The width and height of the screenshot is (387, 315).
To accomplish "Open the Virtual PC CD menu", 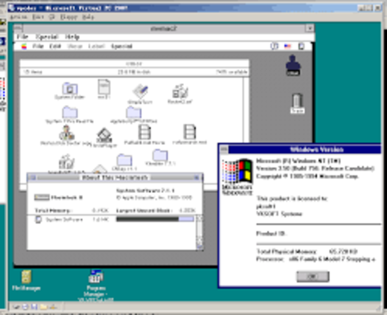I will (52, 17).
